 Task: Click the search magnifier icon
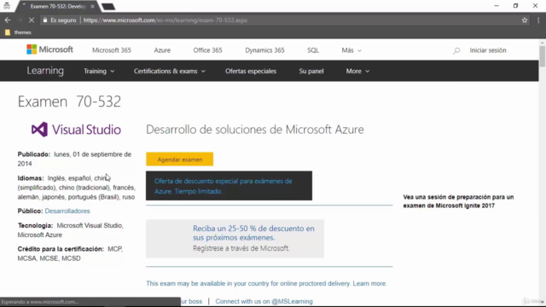[456, 50]
